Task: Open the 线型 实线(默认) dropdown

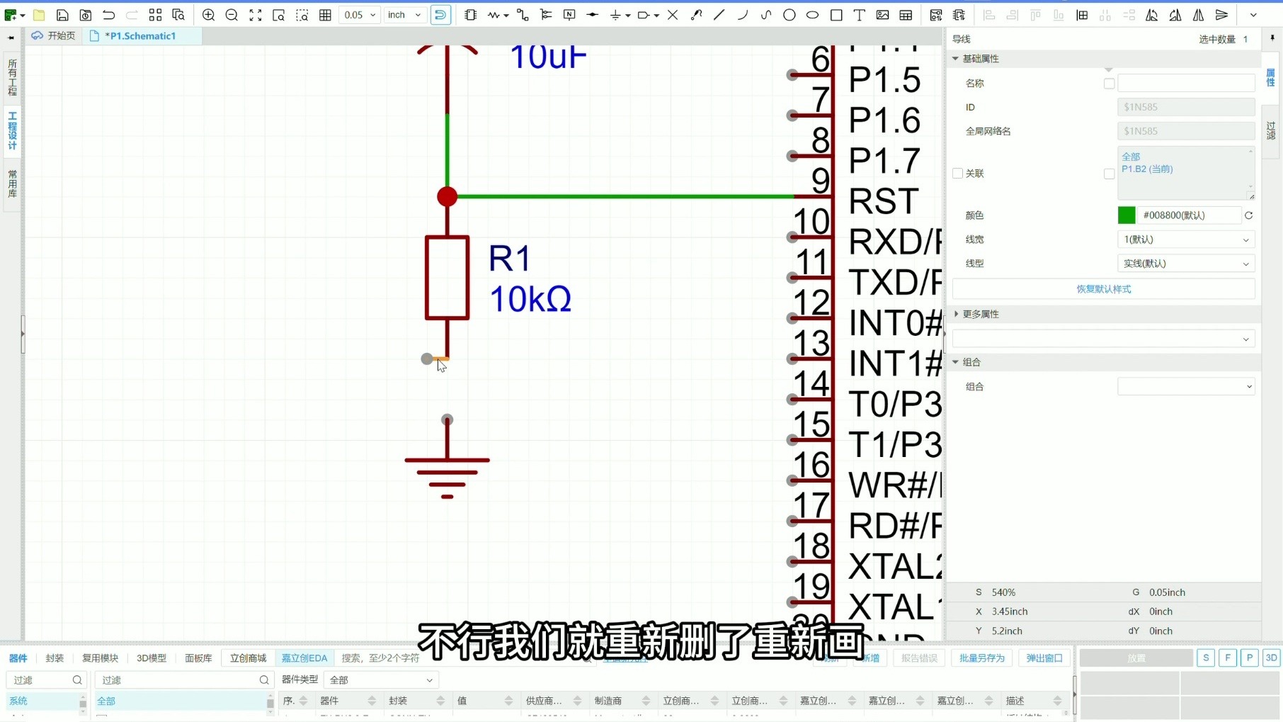Action: point(1186,264)
